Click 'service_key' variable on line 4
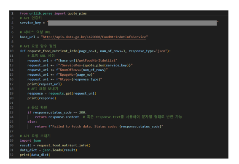This screenshot has height=164, width=239. coord(30,23)
